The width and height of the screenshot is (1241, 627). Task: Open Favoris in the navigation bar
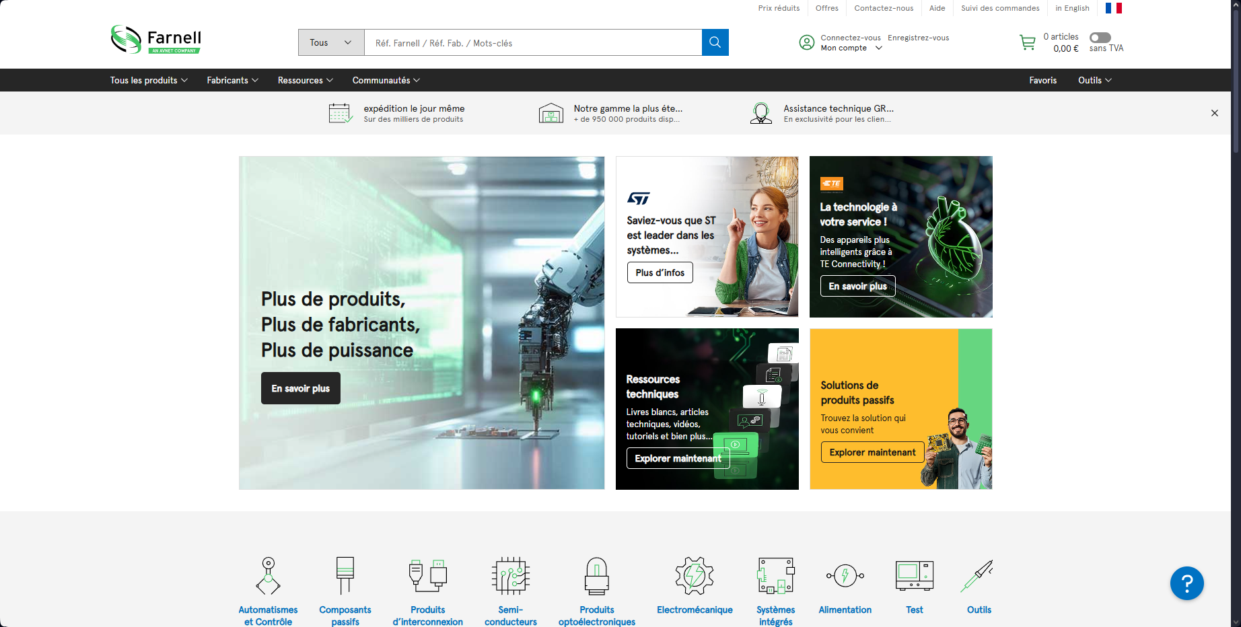(x=1043, y=80)
